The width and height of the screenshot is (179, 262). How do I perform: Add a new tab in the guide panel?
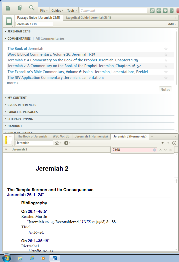117,18
